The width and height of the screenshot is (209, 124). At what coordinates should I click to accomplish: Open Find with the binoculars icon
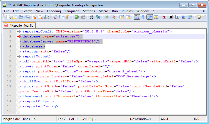coord(91,17)
